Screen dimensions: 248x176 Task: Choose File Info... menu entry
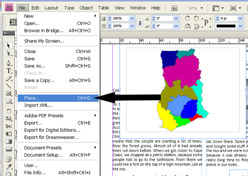point(58,173)
